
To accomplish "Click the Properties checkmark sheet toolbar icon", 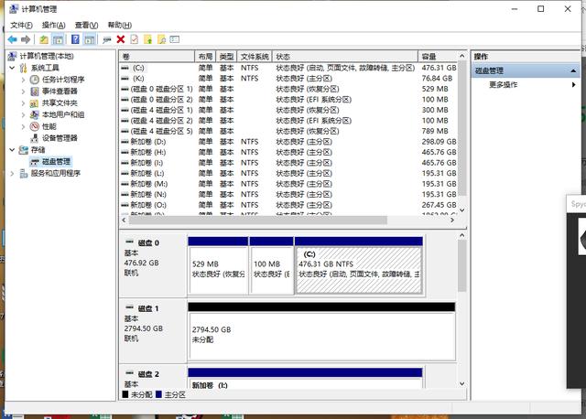I will pos(135,39).
